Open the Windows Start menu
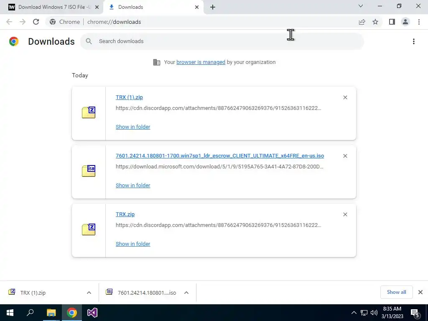The image size is (428, 321). tap(10, 313)
